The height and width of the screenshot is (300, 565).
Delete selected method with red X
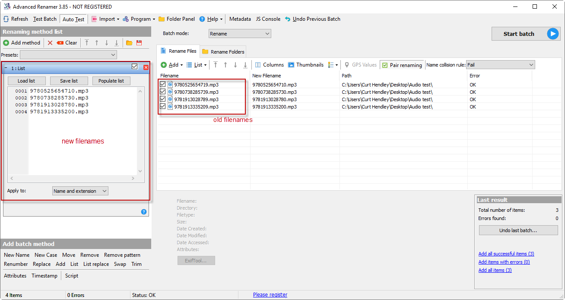pos(50,43)
